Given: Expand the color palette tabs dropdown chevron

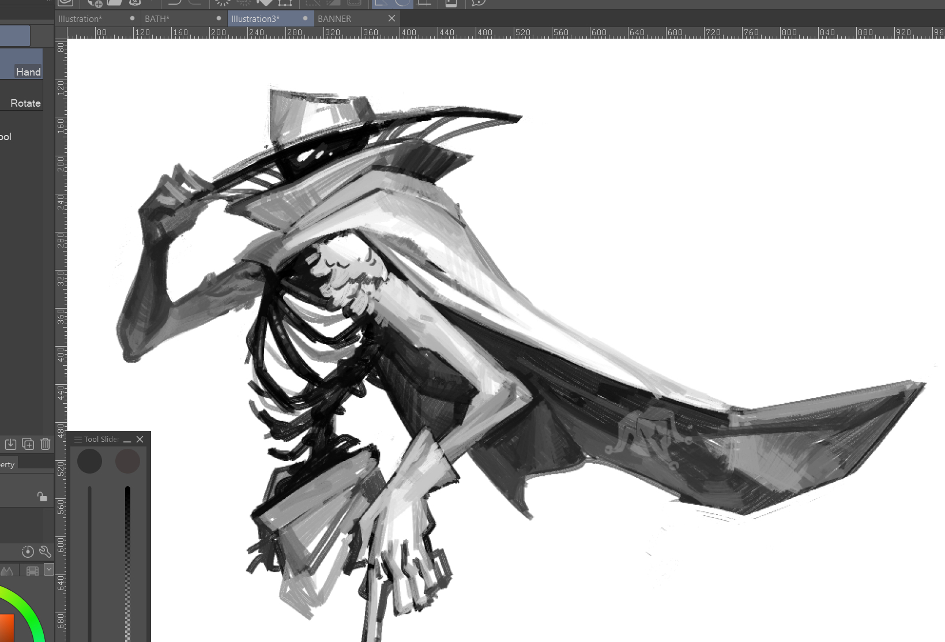Looking at the screenshot, I should pos(49,570).
